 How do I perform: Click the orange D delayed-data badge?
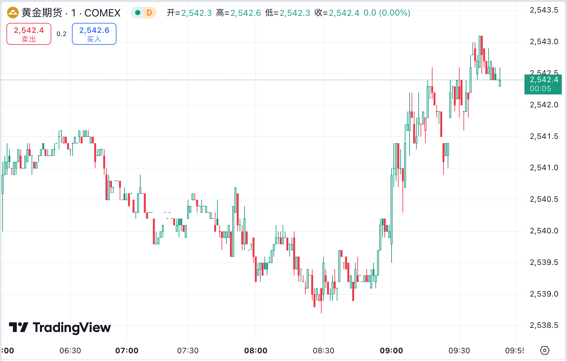[x=149, y=13]
